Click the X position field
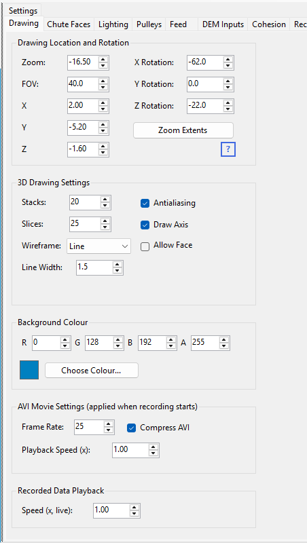The image size is (307, 543). pos(83,106)
